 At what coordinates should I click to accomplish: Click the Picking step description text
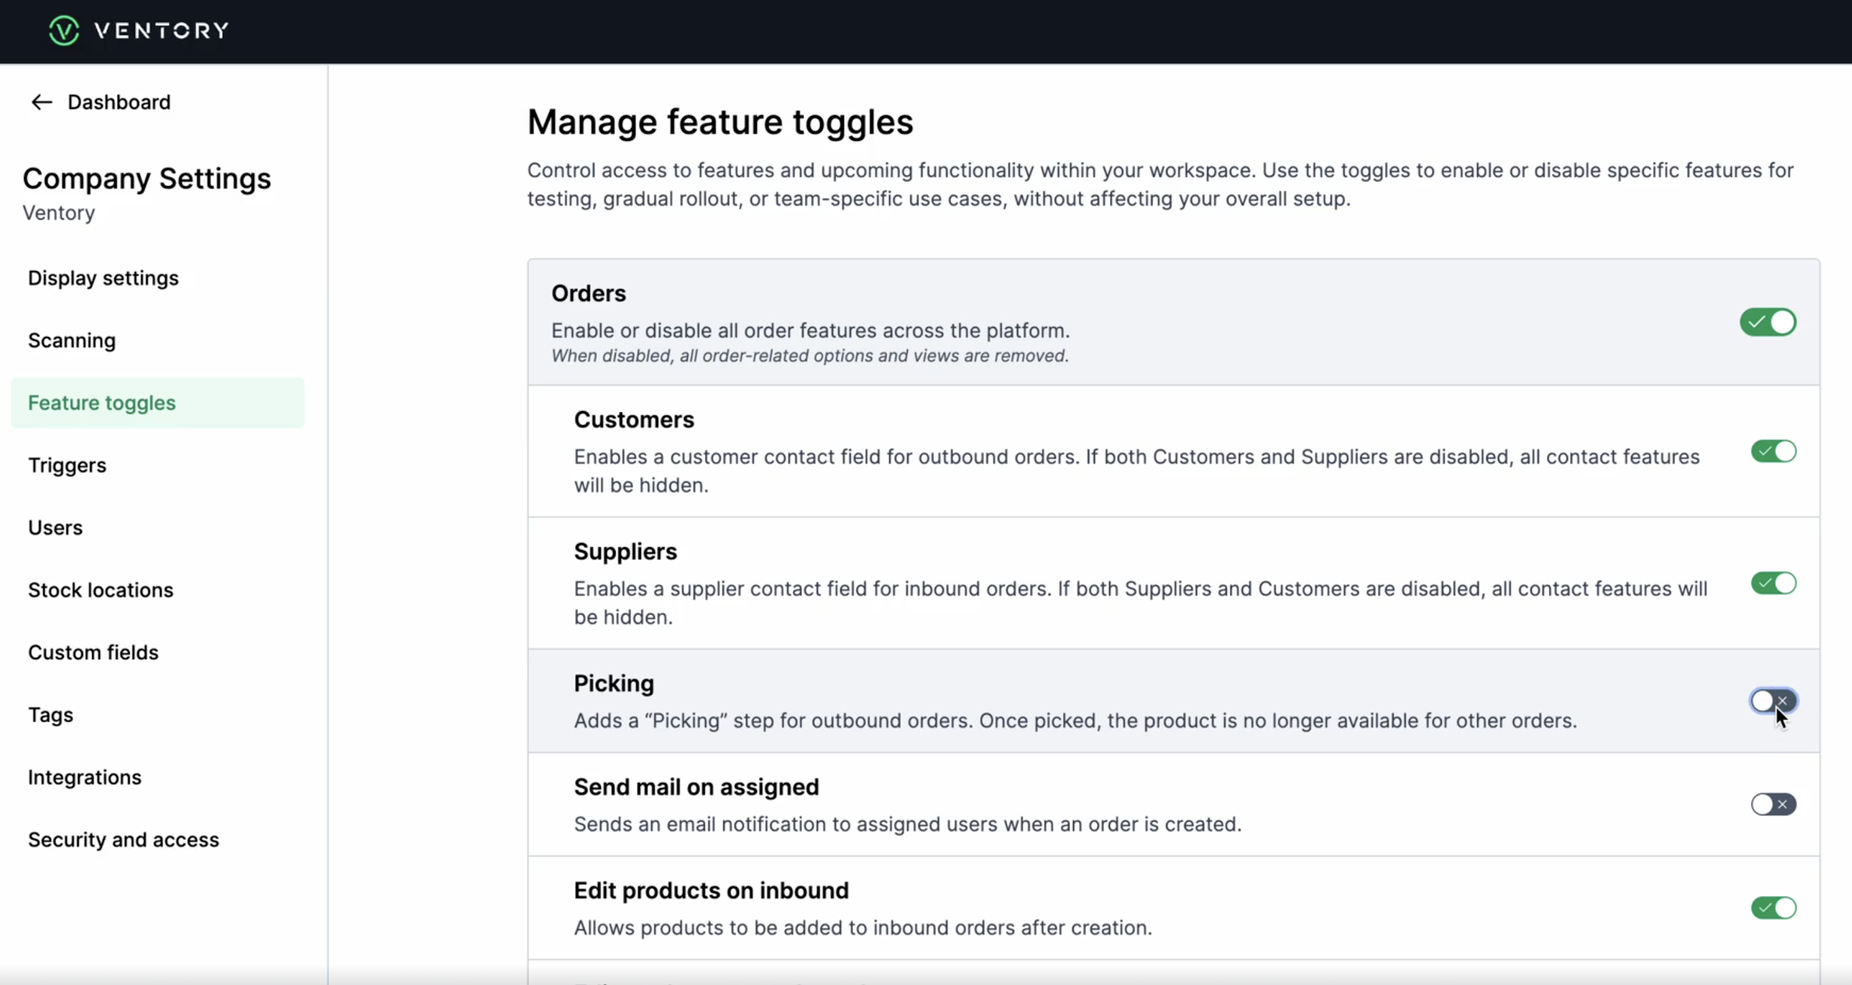click(x=1076, y=721)
